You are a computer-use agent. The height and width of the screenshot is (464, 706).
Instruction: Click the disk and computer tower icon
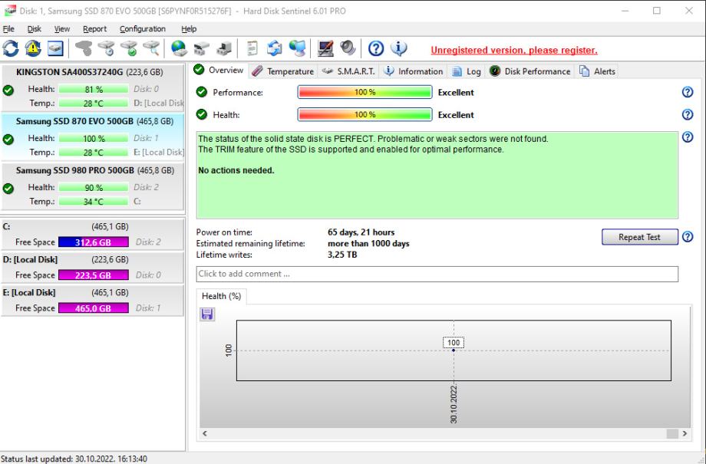pos(224,48)
